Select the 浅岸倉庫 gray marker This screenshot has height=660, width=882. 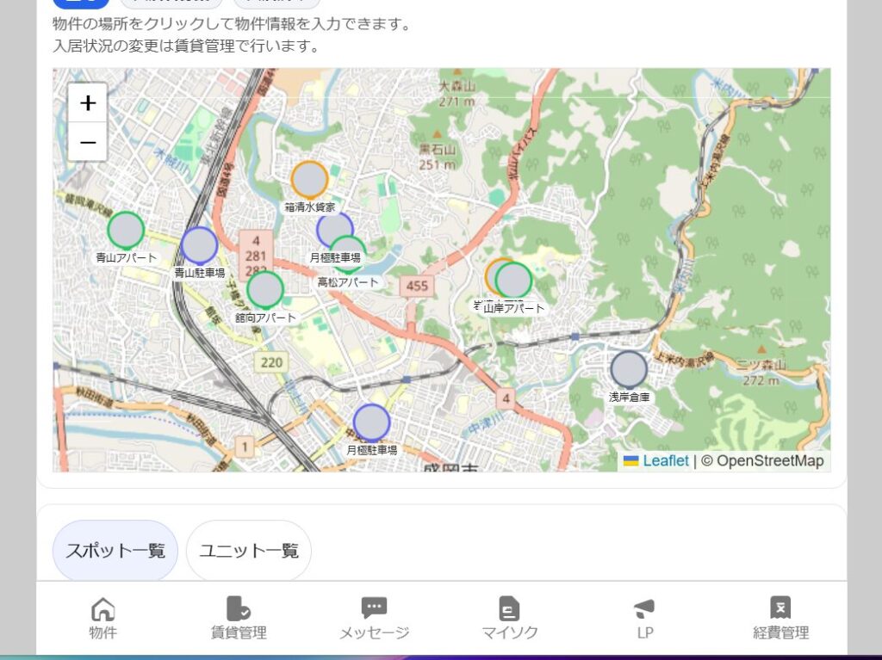pyautogui.click(x=629, y=370)
